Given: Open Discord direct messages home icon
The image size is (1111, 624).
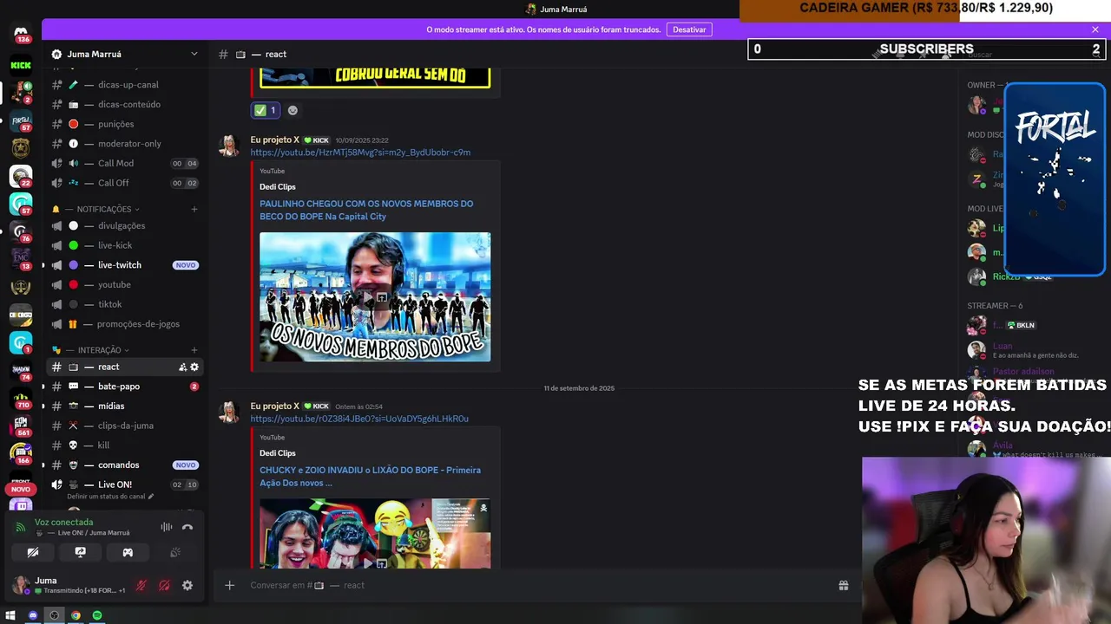Looking at the screenshot, I should coord(21,34).
